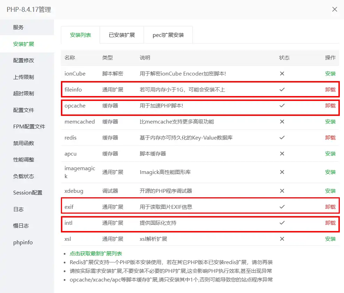344x293 pixels.
Task: Click the X status icon for apcu
Action: click(x=282, y=154)
